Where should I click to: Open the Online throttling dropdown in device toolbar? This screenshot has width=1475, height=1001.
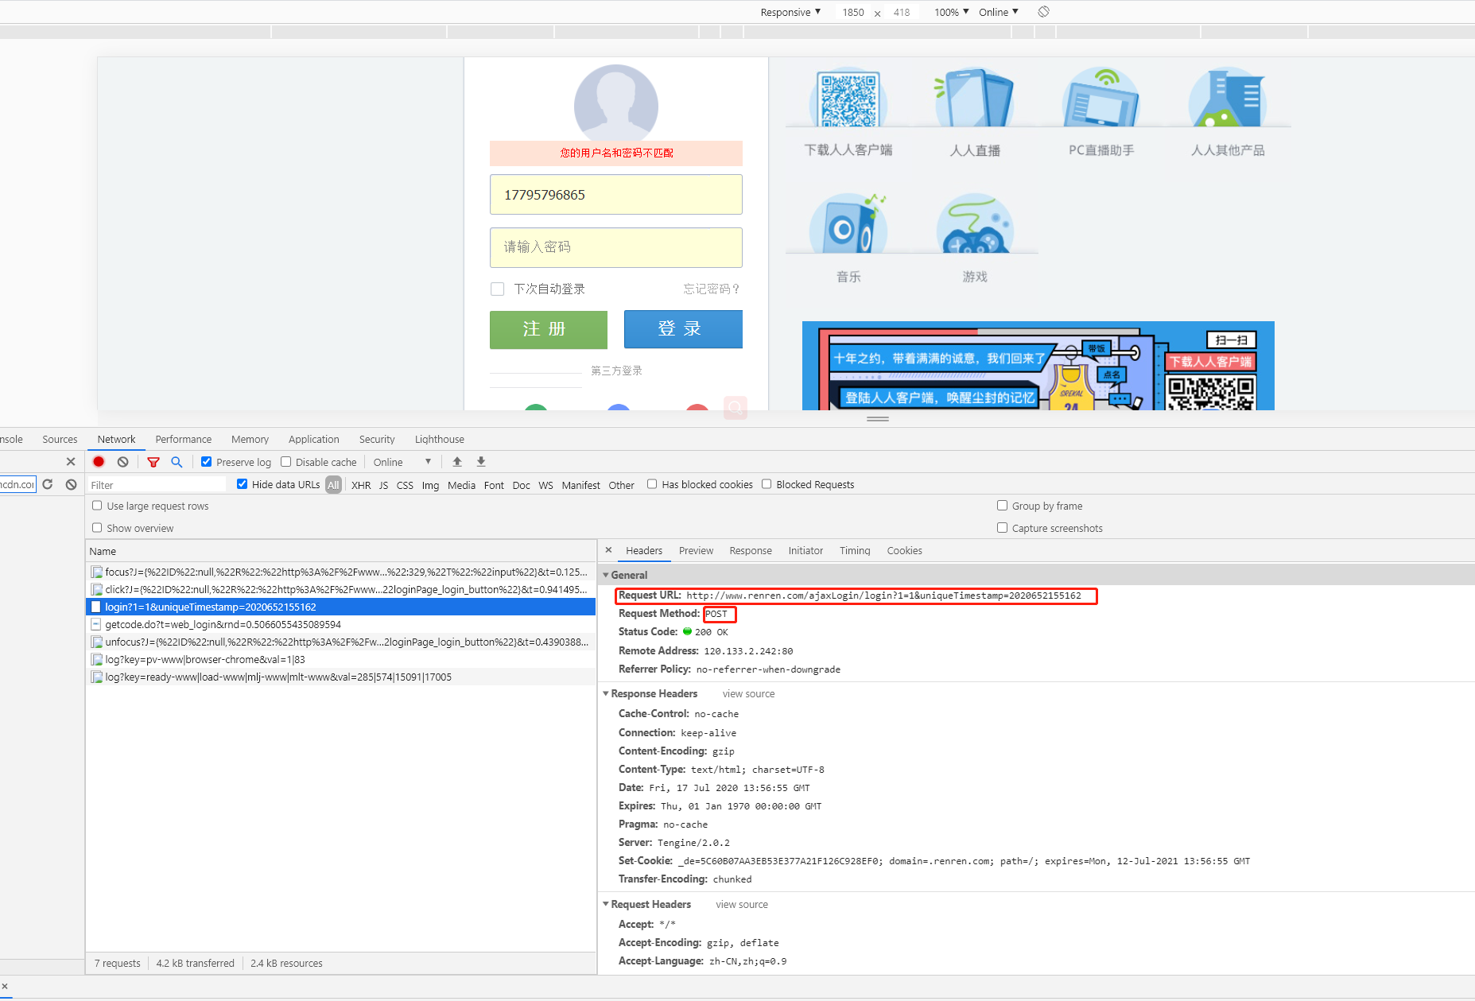tap(999, 12)
